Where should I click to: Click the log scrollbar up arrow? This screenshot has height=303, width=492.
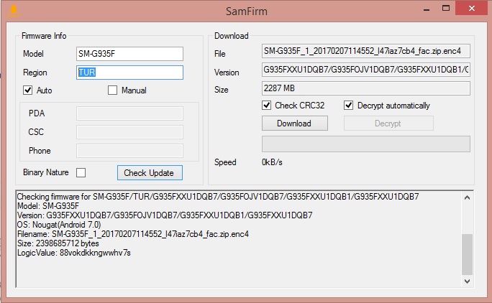click(467, 197)
